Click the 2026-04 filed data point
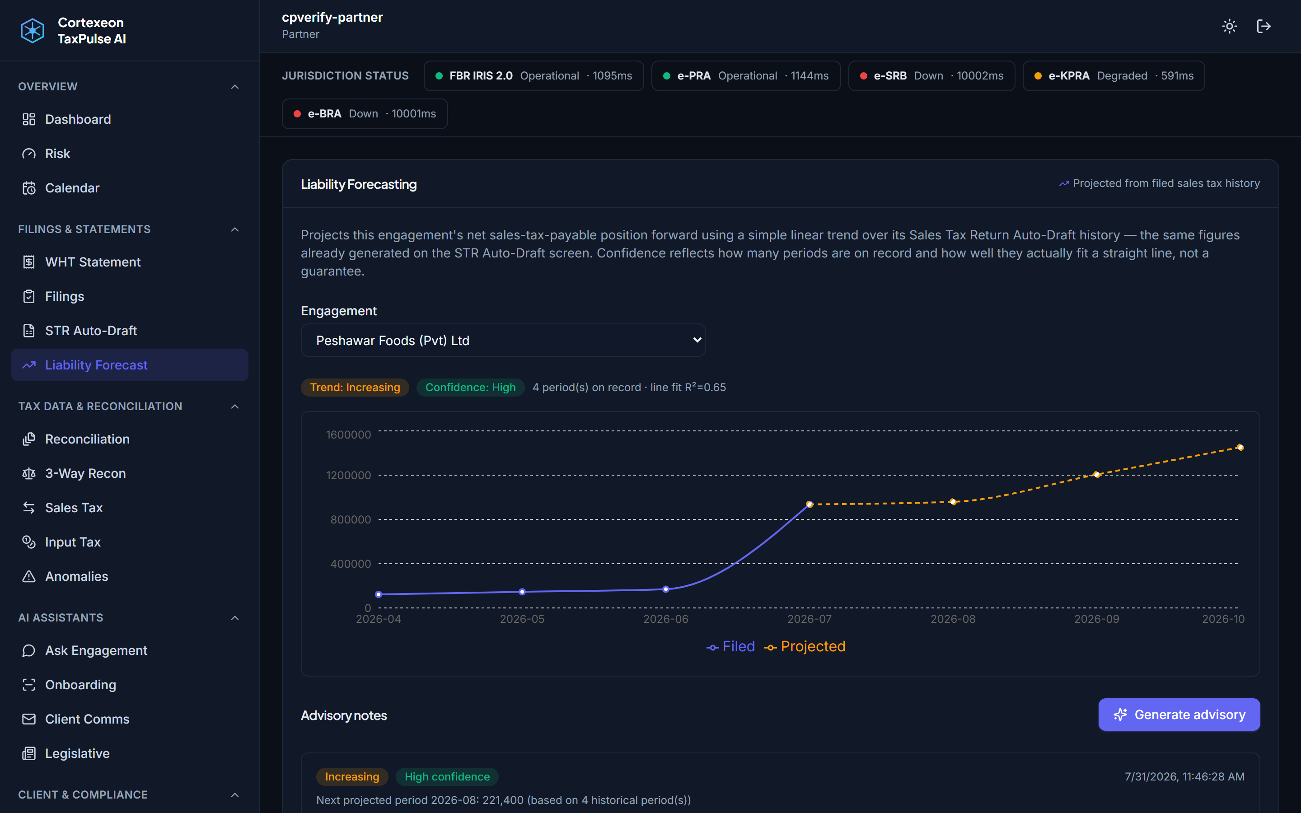 point(379,594)
